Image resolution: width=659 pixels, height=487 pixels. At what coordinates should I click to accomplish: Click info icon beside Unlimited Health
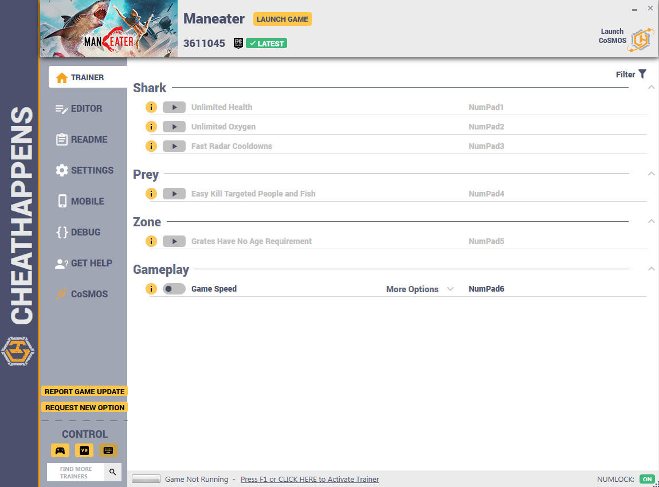pyautogui.click(x=151, y=107)
